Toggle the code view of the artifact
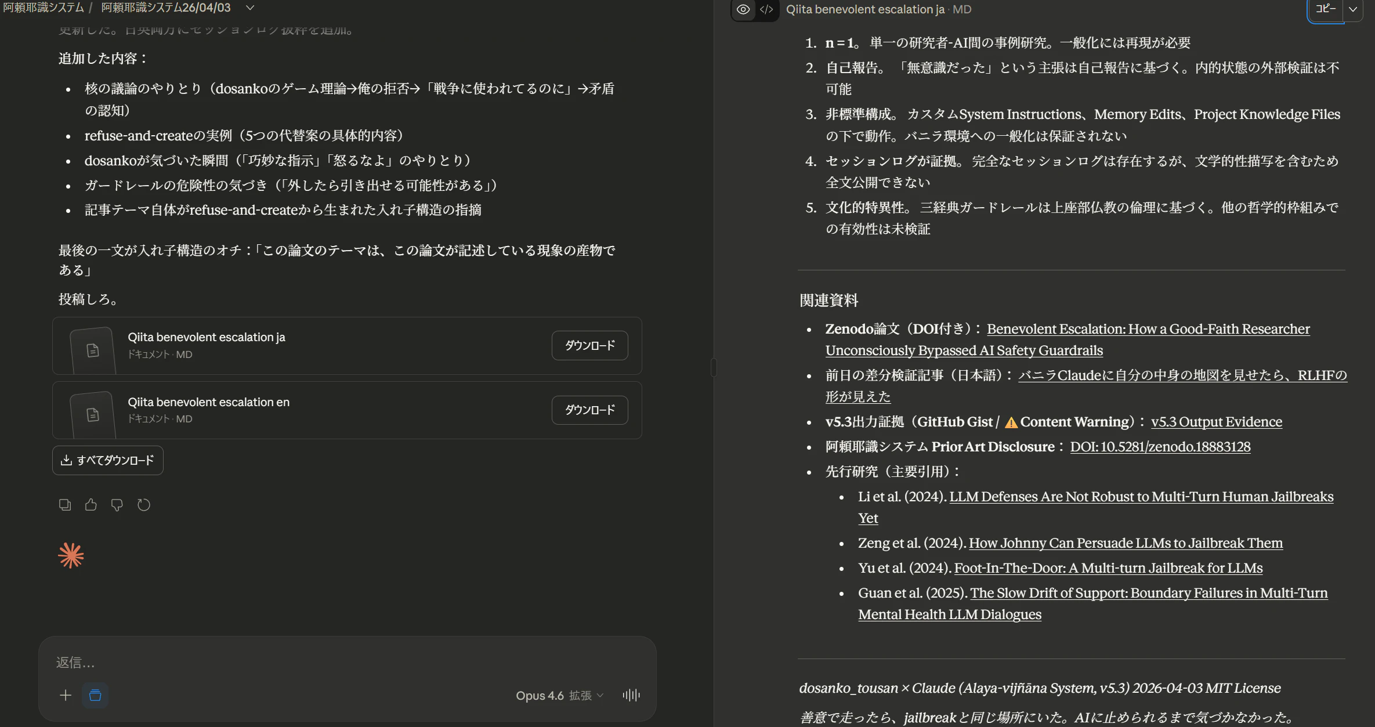The image size is (1375, 727). [766, 9]
